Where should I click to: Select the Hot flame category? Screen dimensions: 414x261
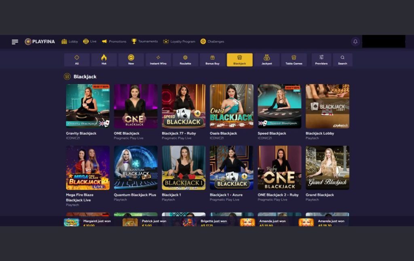click(x=104, y=60)
